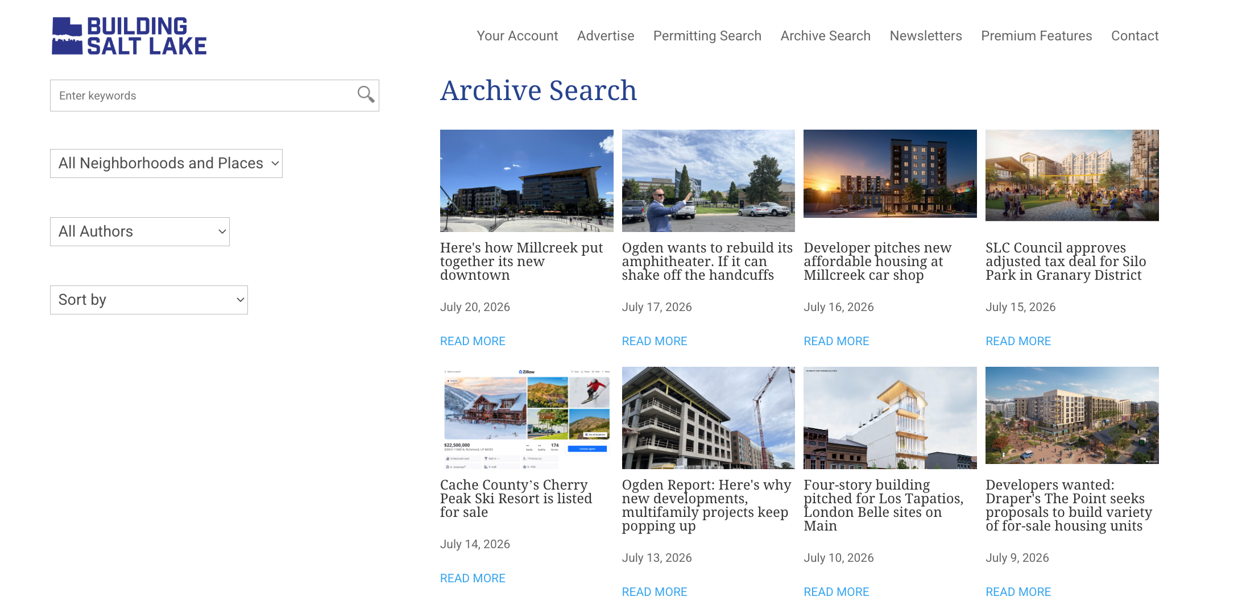Go to the Contact page link

click(1135, 36)
